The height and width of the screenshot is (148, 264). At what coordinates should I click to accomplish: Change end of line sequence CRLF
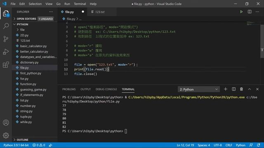tap(229, 145)
